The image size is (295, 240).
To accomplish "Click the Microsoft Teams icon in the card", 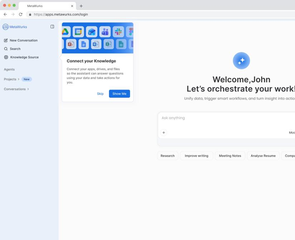I will click(x=105, y=32).
